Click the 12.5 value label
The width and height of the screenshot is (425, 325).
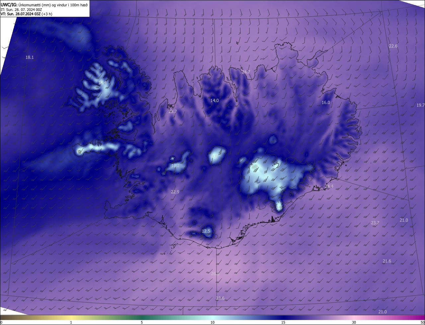206,231
